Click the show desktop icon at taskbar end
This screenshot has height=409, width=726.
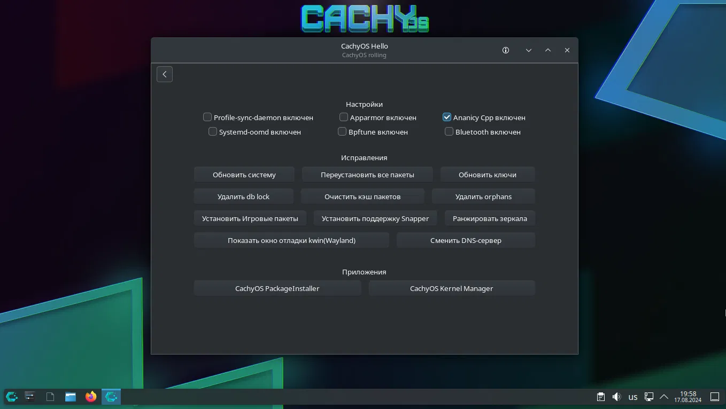point(715,397)
